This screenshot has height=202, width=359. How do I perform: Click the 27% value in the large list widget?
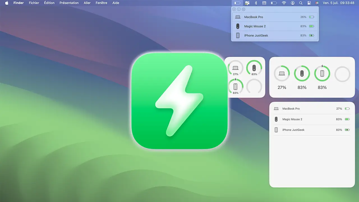pos(339,109)
